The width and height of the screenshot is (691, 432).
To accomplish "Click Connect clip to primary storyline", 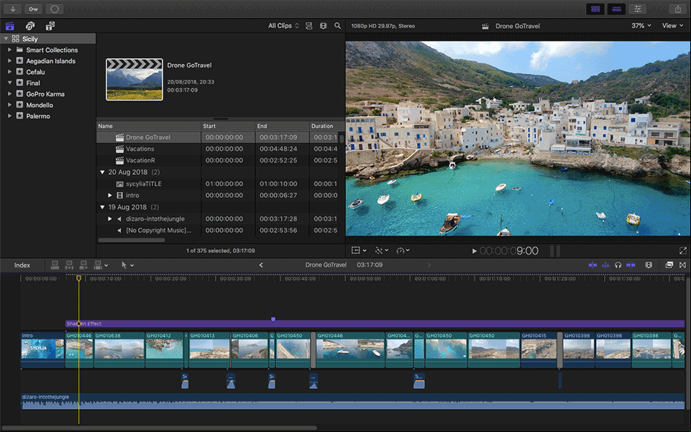I will [x=55, y=265].
